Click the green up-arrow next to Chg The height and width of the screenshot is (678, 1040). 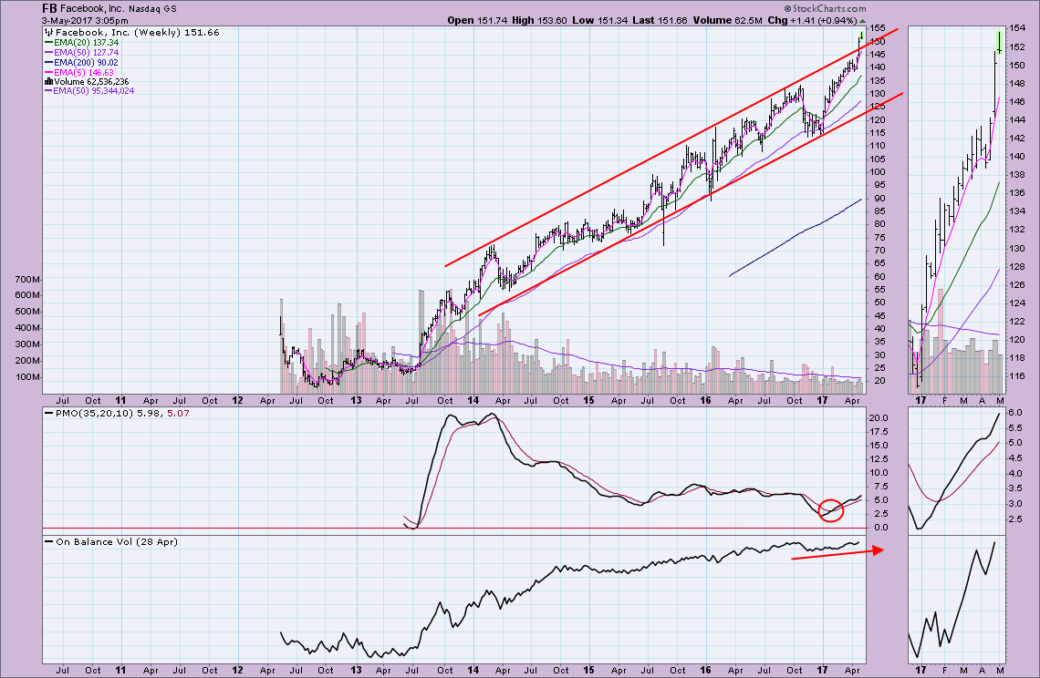[863, 20]
